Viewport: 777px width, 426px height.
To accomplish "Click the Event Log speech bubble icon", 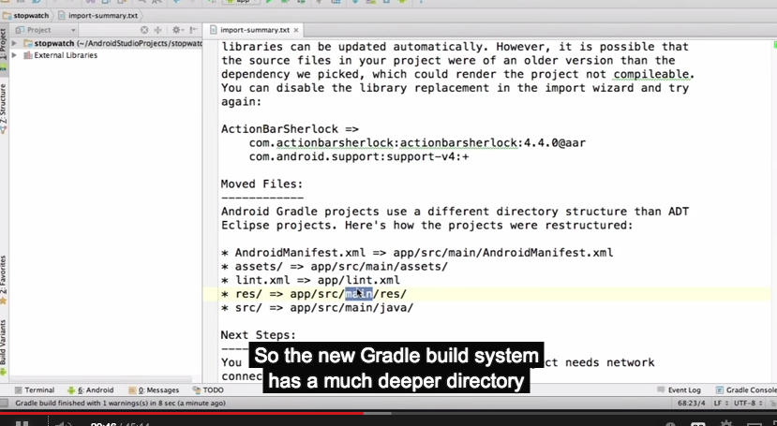I will [x=661, y=389].
